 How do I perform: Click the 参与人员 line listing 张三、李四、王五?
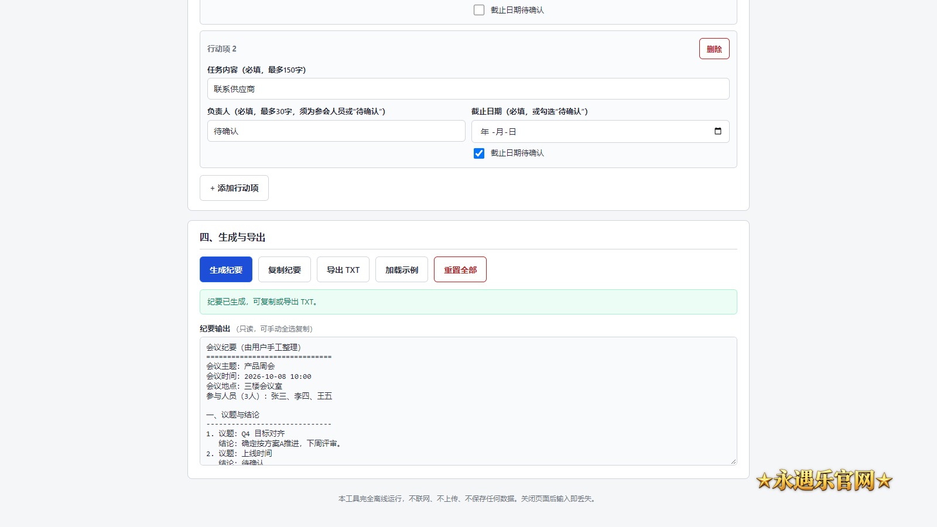tap(269, 396)
